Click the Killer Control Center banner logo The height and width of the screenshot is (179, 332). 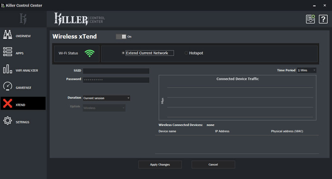80,19
